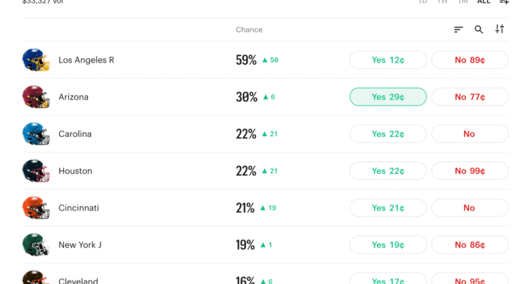The image size is (528, 284).
Task: Click the Carolina team helmet icon
Action: click(36, 134)
